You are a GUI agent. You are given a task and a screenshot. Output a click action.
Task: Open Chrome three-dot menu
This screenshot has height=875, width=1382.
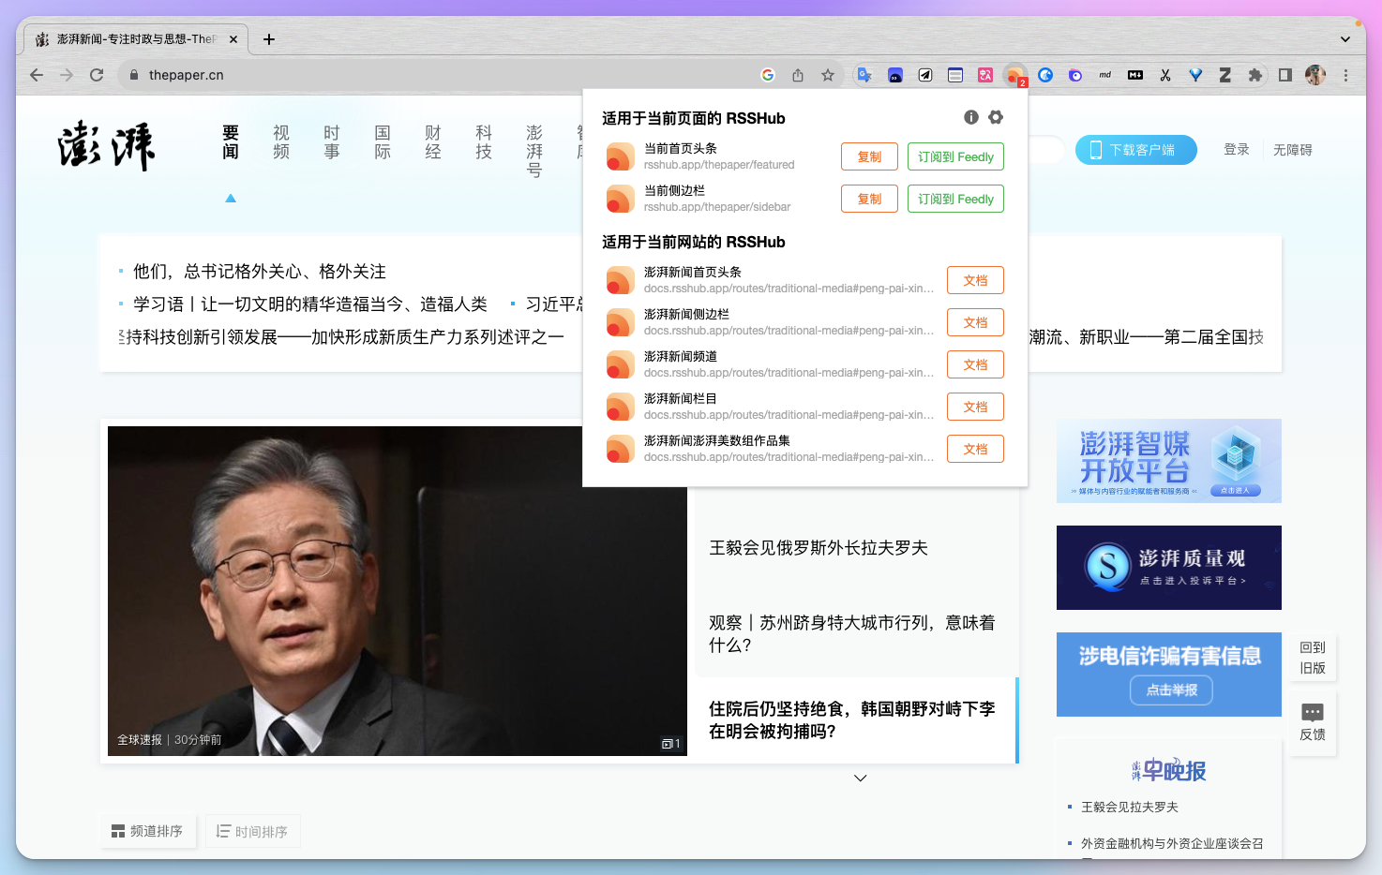click(x=1345, y=75)
